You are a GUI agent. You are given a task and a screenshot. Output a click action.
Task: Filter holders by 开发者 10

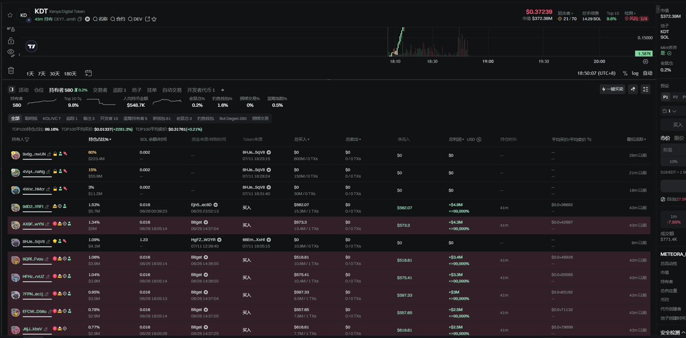coord(109,118)
